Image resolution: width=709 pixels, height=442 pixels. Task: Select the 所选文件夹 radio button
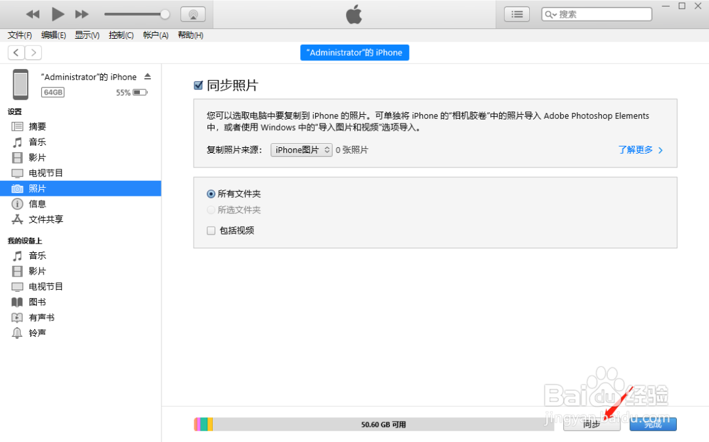(x=211, y=210)
